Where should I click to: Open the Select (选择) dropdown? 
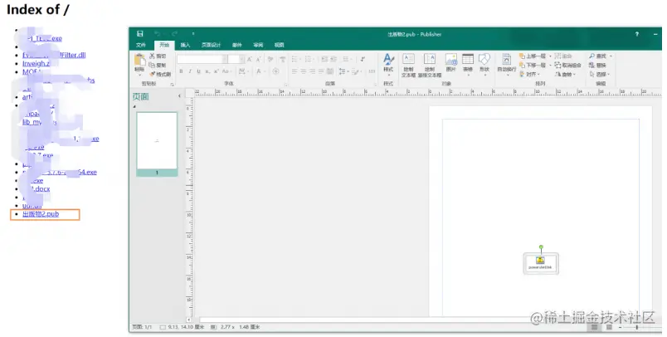(x=599, y=74)
